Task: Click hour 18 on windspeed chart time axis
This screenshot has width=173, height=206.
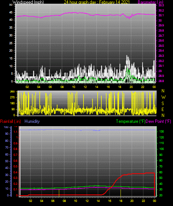Action: coord(120,87)
